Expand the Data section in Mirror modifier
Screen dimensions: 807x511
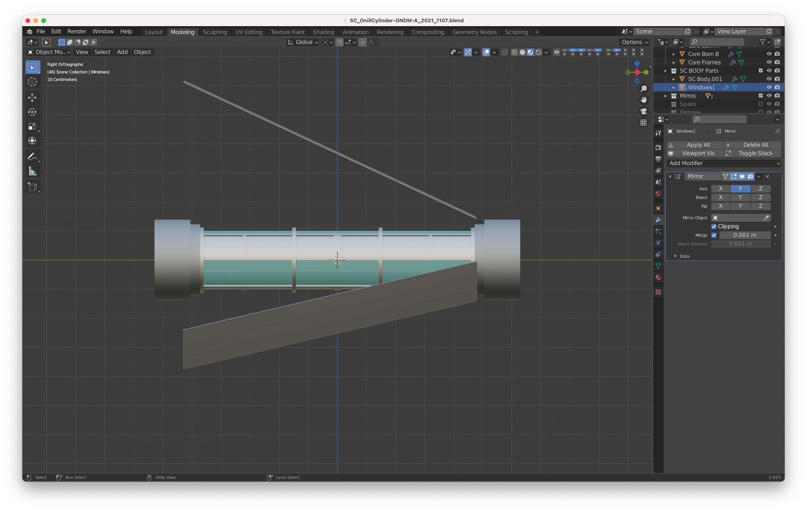coord(676,256)
